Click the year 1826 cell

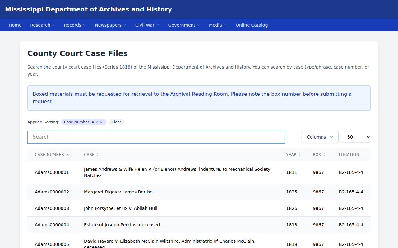(292, 208)
